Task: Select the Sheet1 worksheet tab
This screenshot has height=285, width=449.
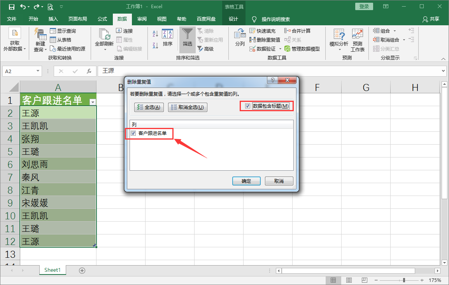Action: coord(53,269)
